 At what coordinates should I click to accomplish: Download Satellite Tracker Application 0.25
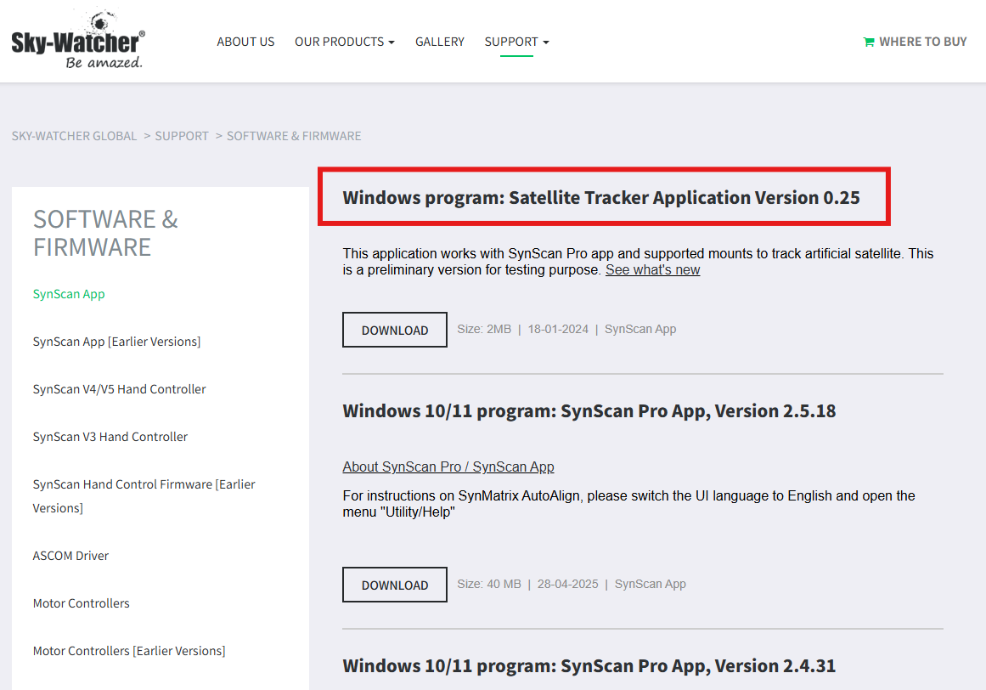click(x=395, y=330)
